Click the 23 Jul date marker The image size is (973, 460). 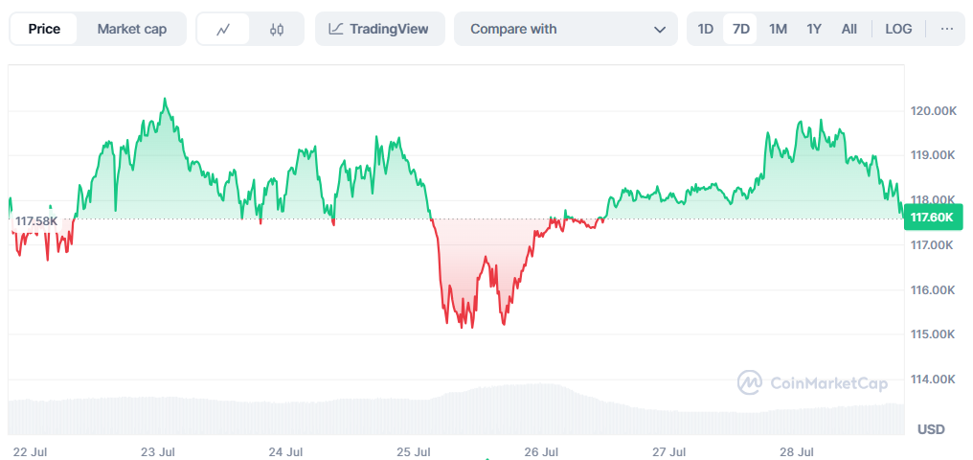pos(158,451)
